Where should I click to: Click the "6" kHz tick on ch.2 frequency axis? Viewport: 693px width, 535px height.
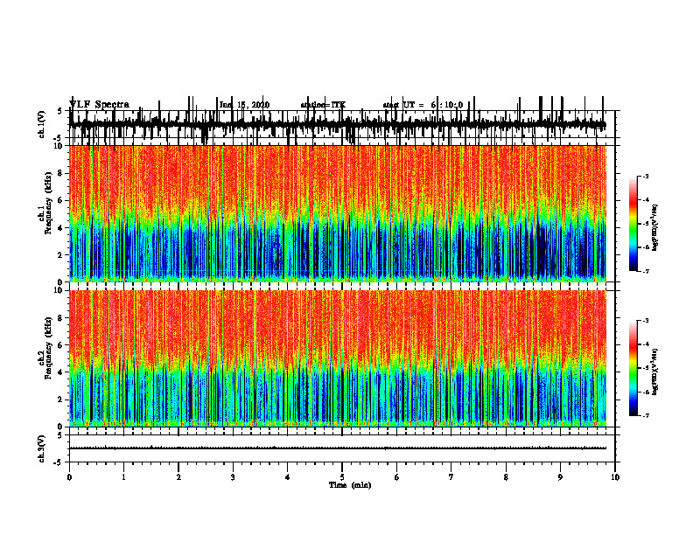tap(61, 345)
